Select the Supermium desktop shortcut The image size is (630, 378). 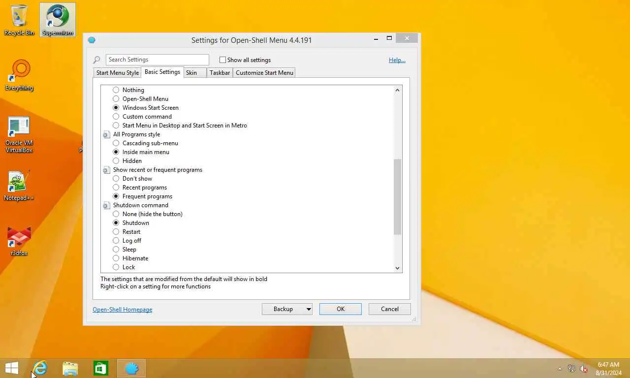coord(58,20)
